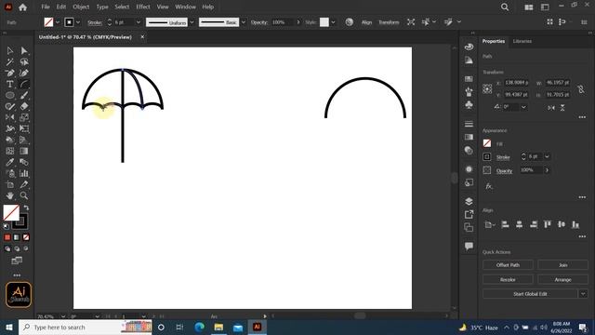
Task: Expand Properties panel opacity slider arrow
Action: (x=547, y=170)
